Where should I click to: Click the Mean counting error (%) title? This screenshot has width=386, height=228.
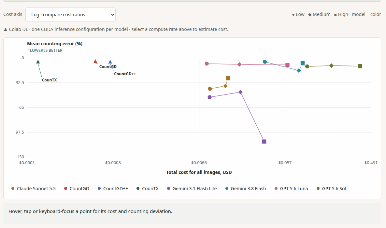[55, 44]
